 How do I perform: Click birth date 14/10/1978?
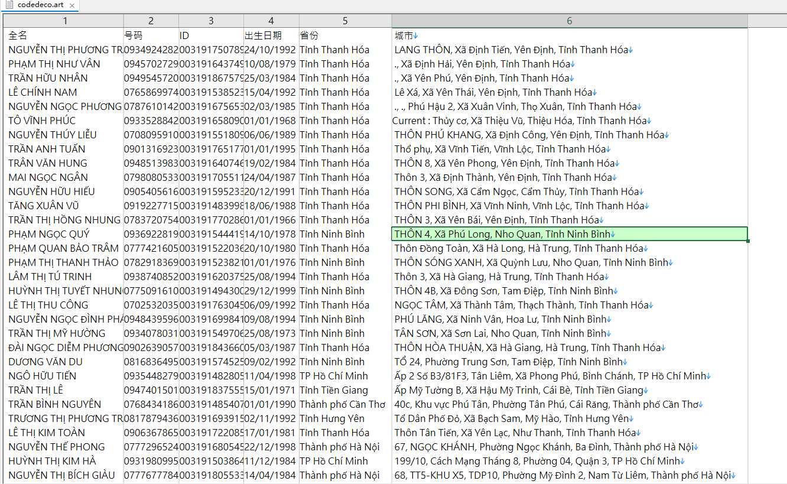coord(270,234)
